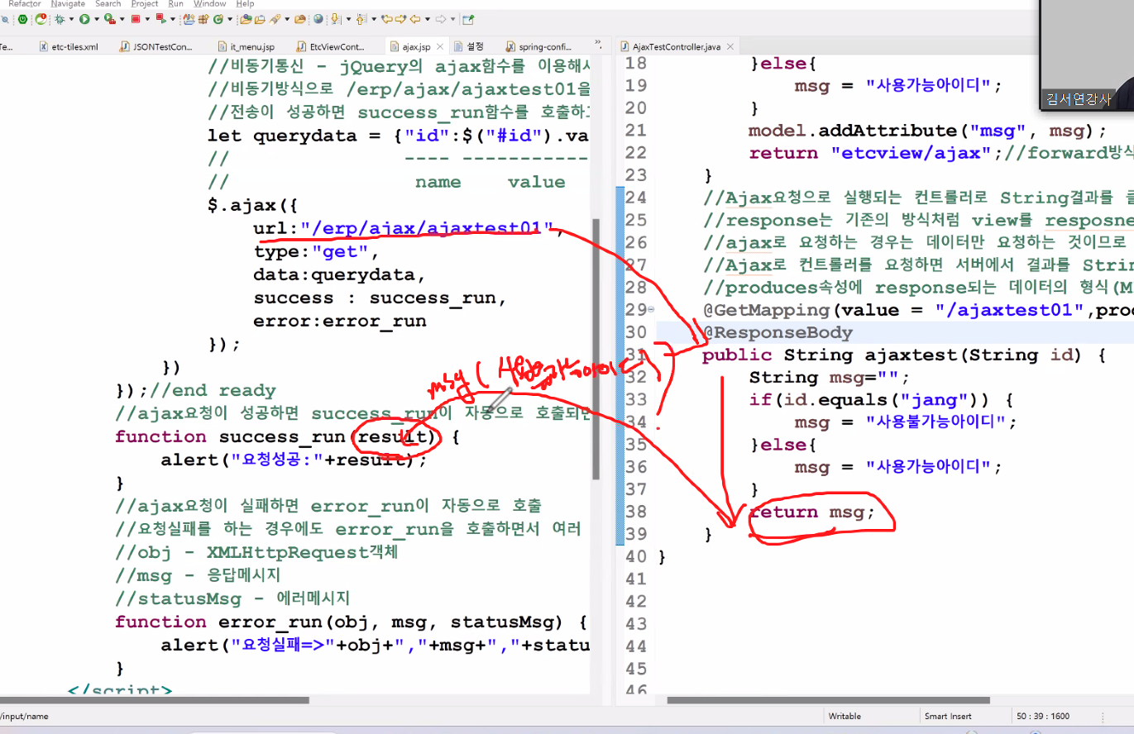The image size is (1134, 734).
Task: Click the Debug bug icon in toolbar
Action: 60,18
